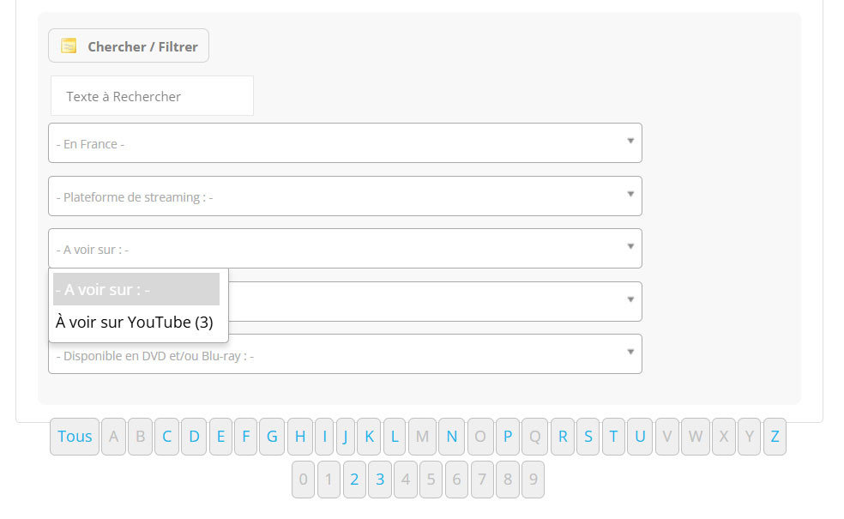This screenshot has width=844, height=519.
Task: Choose the default '- A voir sur : -' option
Action: 136,290
